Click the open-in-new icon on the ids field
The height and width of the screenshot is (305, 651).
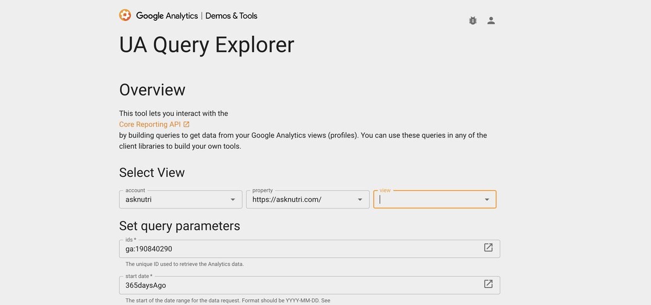tap(487, 246)
